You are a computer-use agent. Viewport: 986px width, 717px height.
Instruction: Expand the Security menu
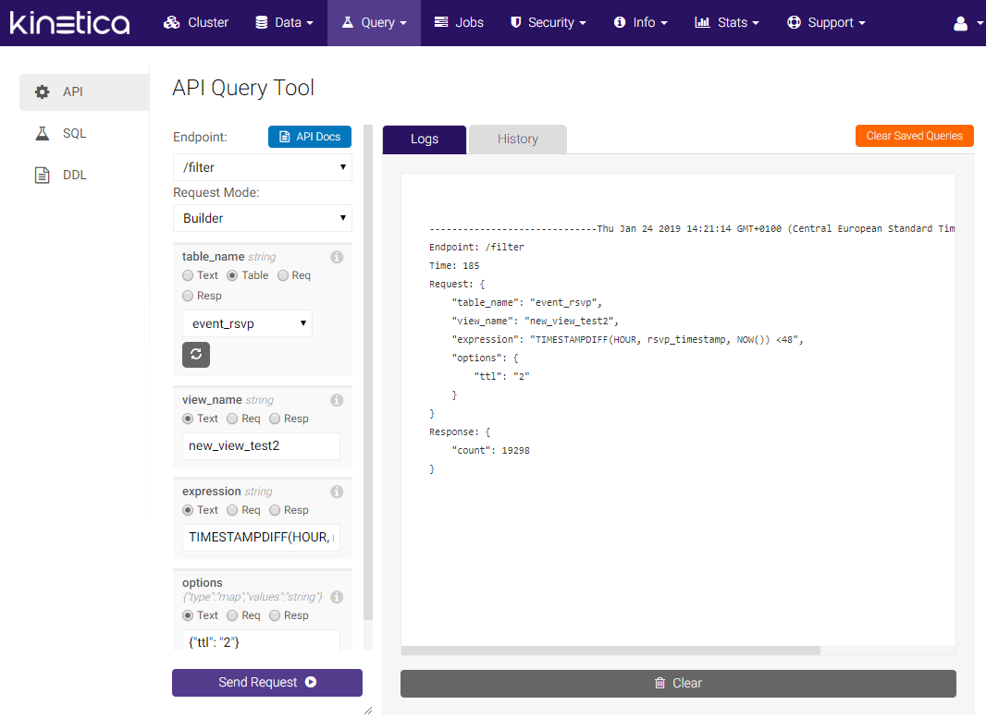pos(548,22)
